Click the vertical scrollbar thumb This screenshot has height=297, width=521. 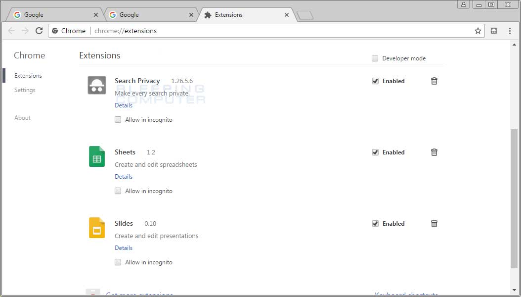pyautogui.click(x=515, y=198)
